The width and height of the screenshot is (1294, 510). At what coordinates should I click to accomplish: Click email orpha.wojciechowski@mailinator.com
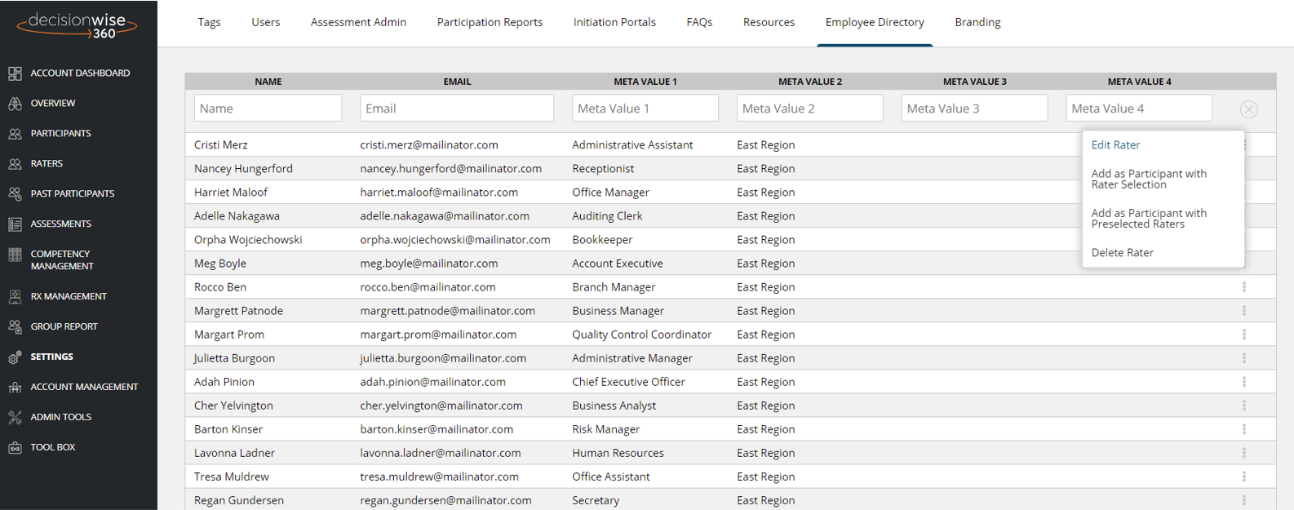pos(455,239)
